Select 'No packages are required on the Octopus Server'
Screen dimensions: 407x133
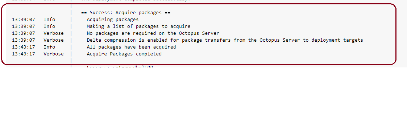pyautogui.click(x=153, y=33)
